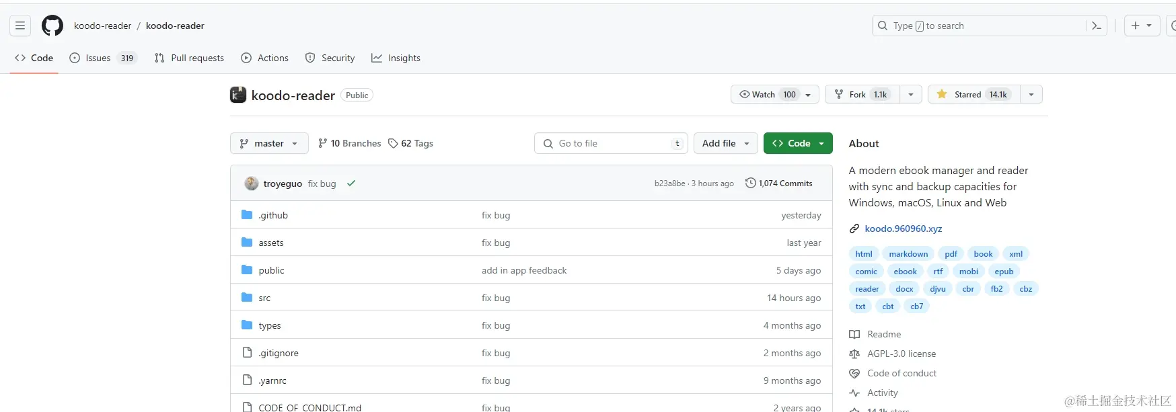
Task: Select the mobi topic tag
Action: (969, 272)
